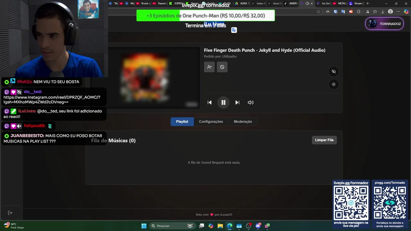Switch to the Brutal YouTube browser tab

point(143,4)
